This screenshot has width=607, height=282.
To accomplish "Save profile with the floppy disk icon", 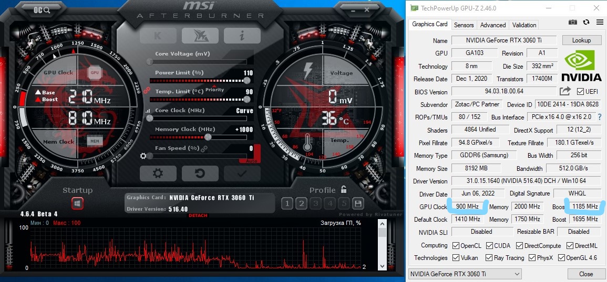I will point(358,203).
